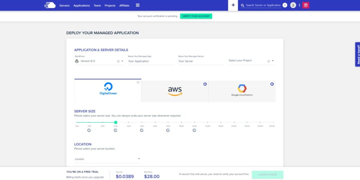360x180 pixels.
Task: Open the London location dropdown
Action: point(108,159)
